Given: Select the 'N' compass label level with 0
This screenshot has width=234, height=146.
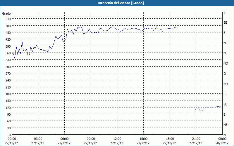Looking at the screenshot, I should pos(225,135).
